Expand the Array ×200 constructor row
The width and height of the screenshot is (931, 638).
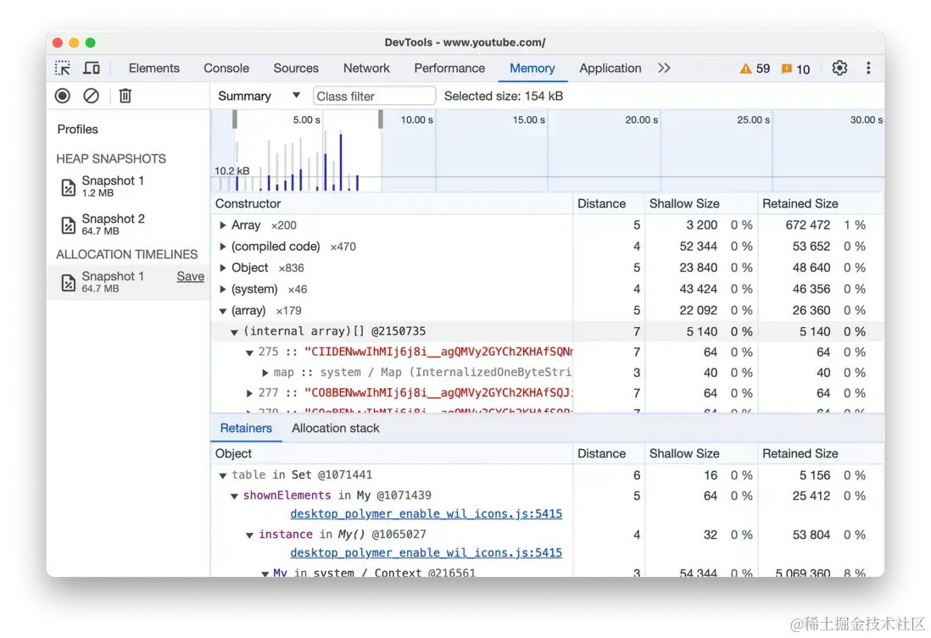tap(223, 225)
